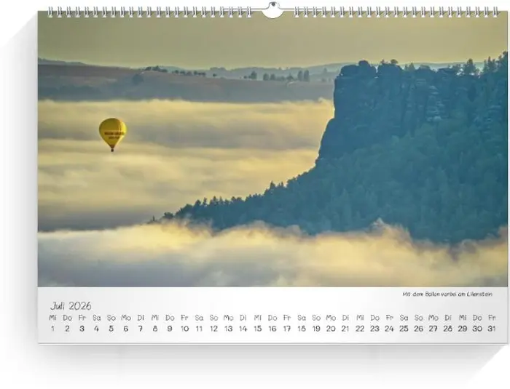Click the distant hilltop tree line
The height and width of the screenshot is (389, 510).
pos(277,75)
